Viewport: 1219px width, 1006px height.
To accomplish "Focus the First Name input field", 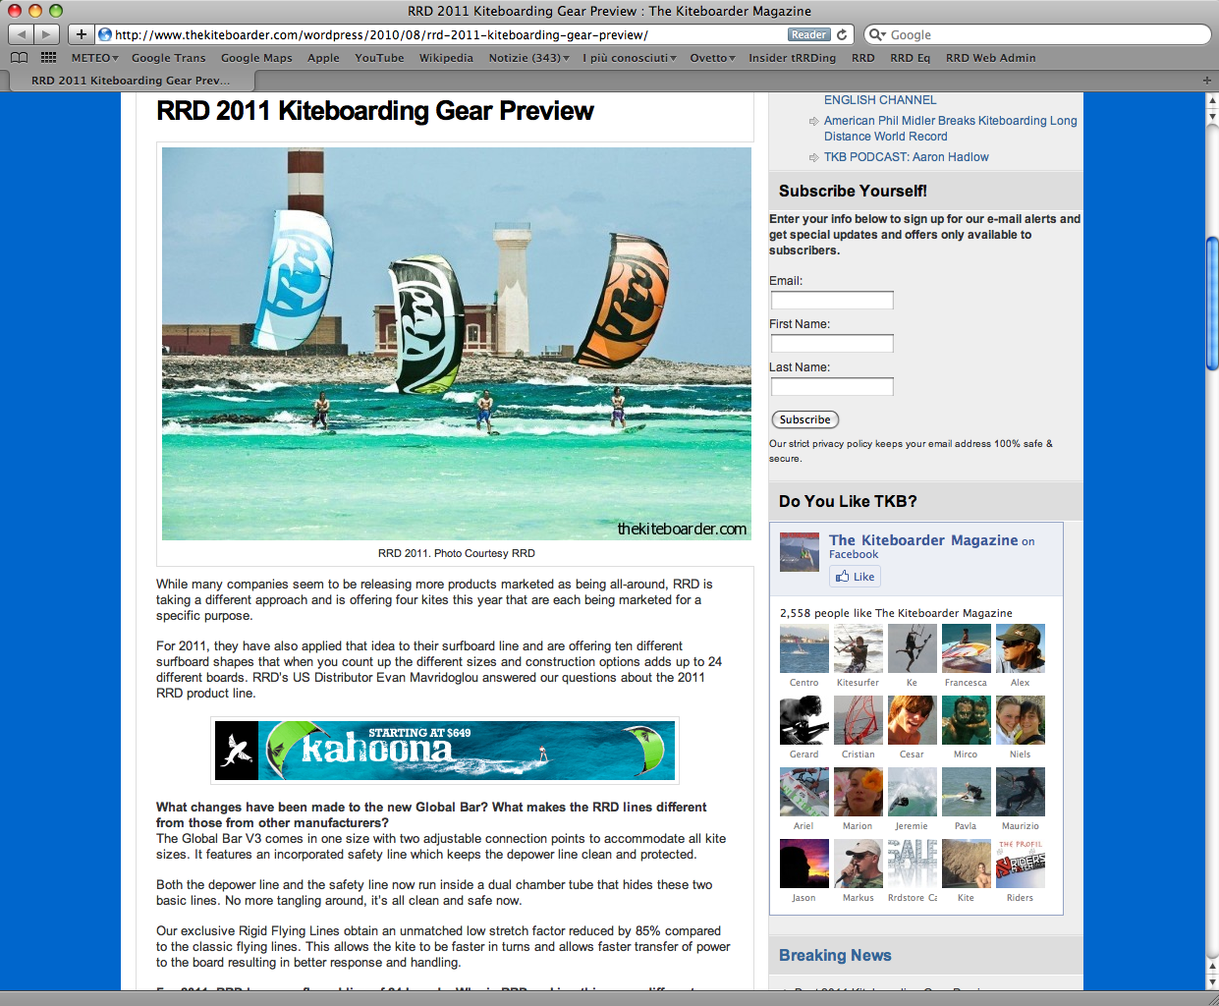I will coord(832,344).
